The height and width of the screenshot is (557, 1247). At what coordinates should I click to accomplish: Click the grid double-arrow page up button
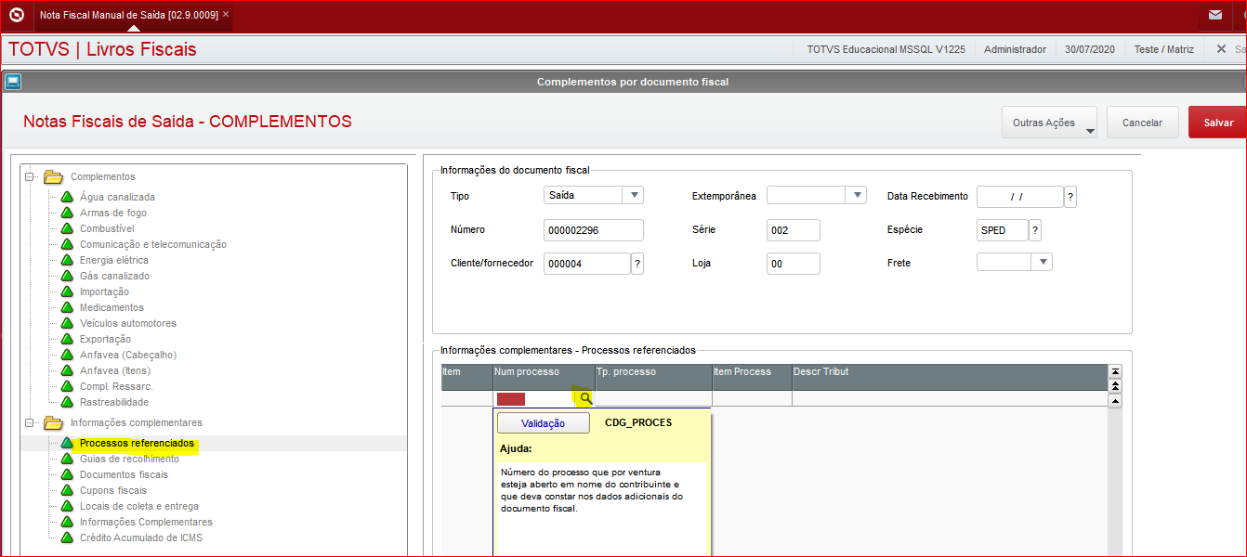(1115, 385)
